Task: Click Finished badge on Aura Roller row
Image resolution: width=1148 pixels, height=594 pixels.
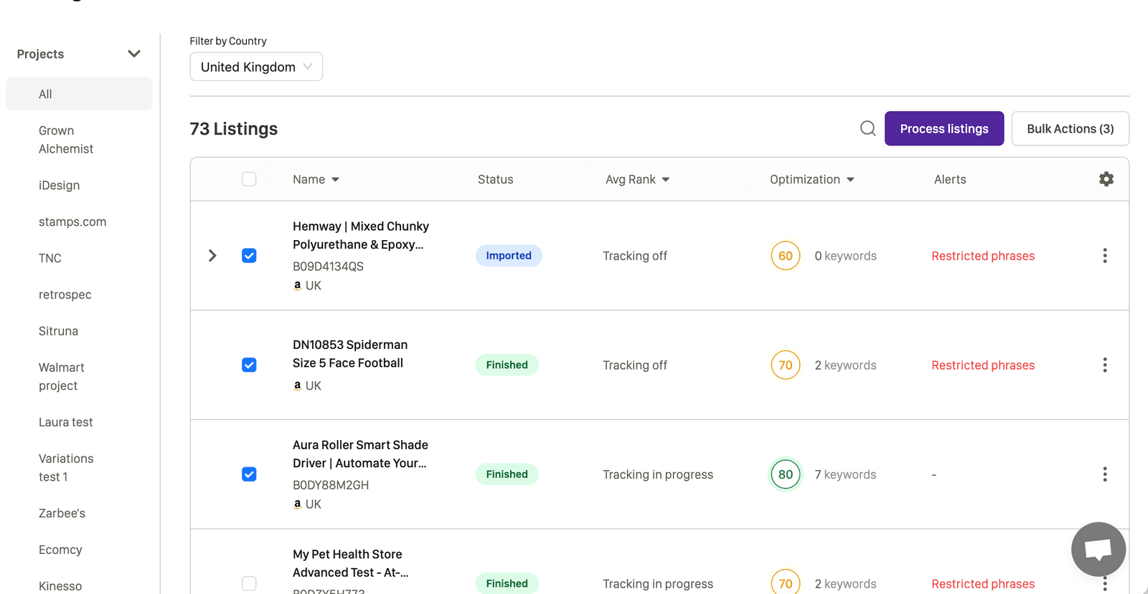Action: 507,474
